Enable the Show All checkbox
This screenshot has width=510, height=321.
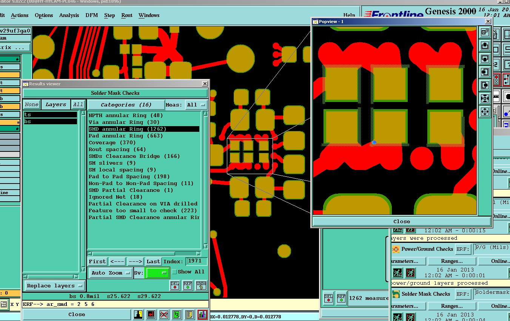174,272
